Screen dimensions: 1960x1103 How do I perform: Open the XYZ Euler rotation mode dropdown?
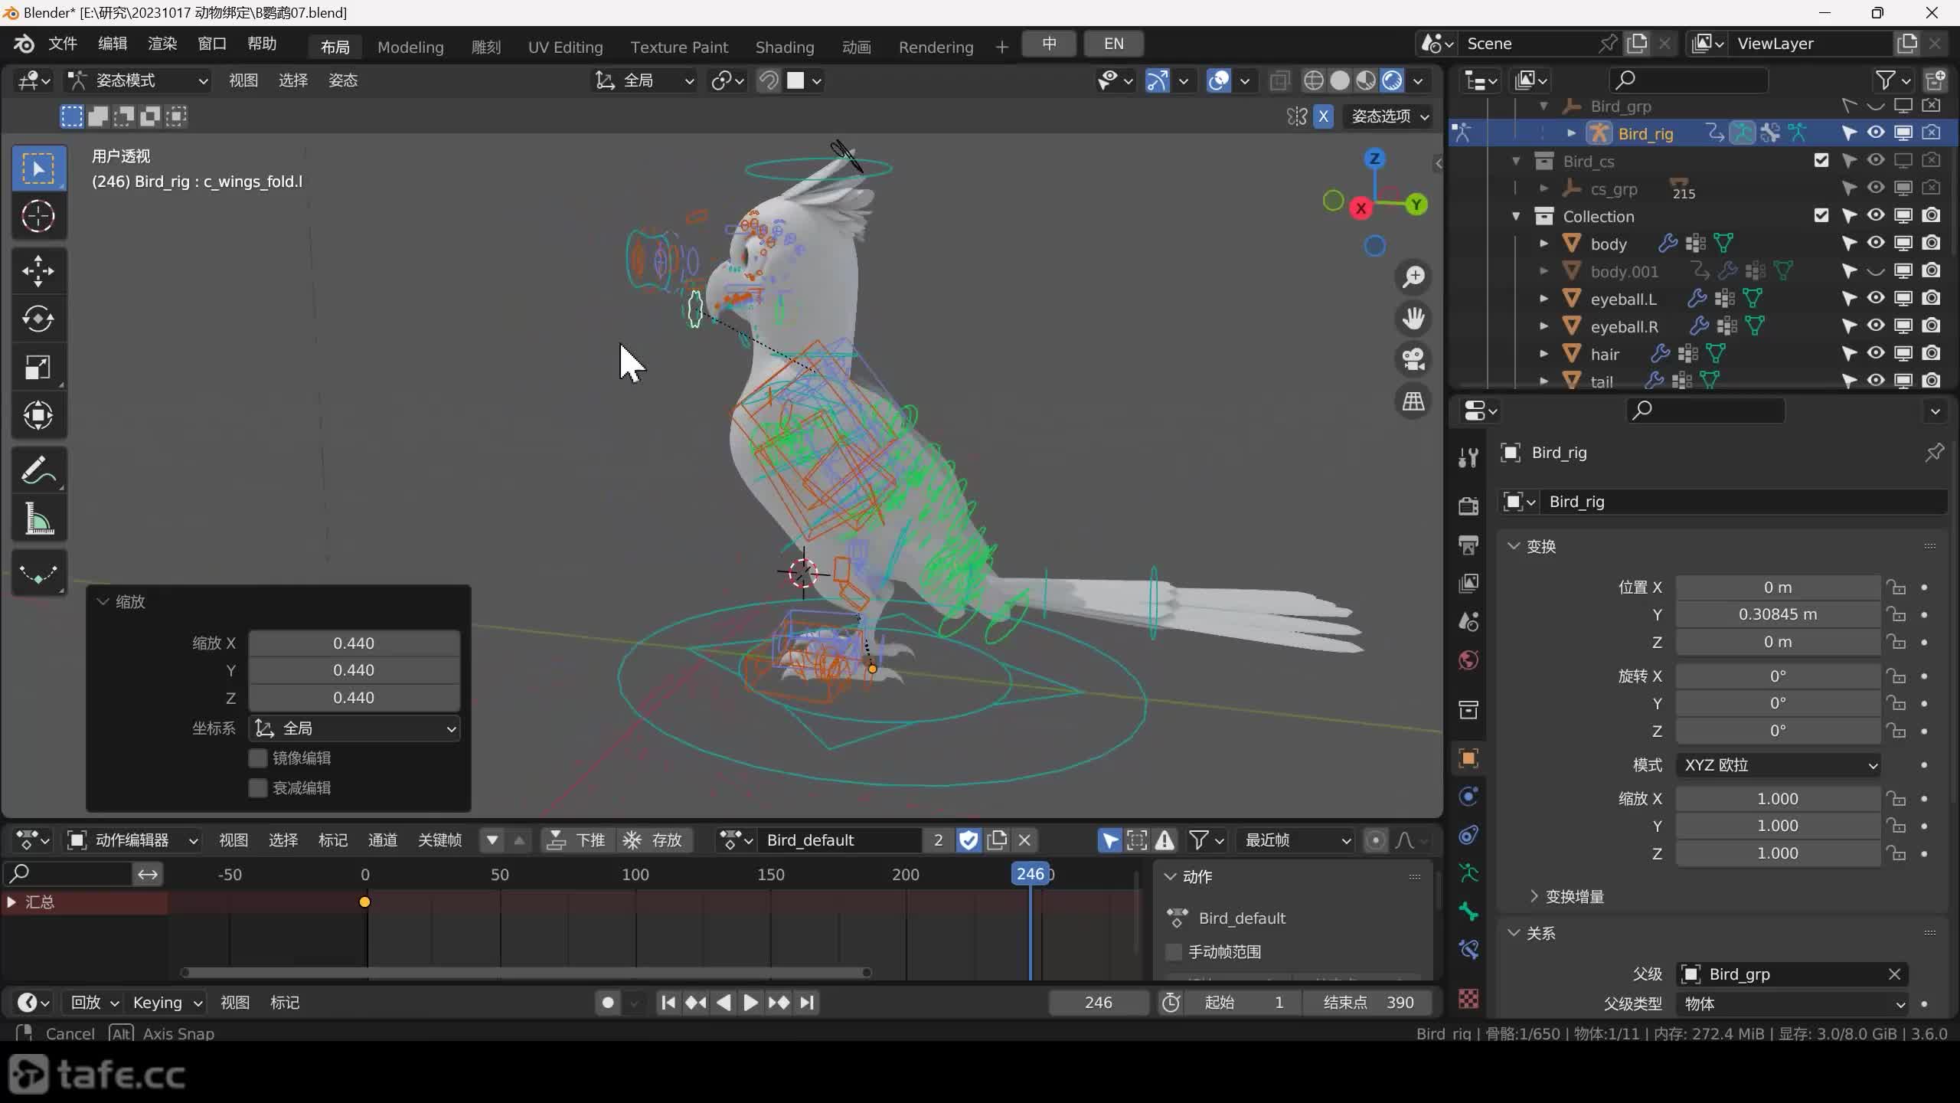point(1778,765)
